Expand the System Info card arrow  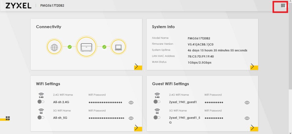(254, 66)
